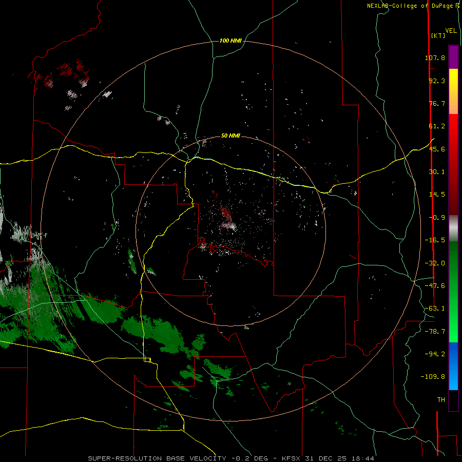
Task: Click the blue segment of velocity color bar
Action: [x=453, y=366]
